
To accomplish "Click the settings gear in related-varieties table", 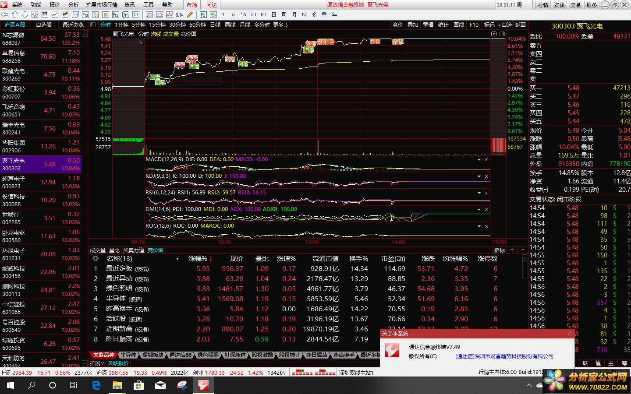I will click(96, 259).
